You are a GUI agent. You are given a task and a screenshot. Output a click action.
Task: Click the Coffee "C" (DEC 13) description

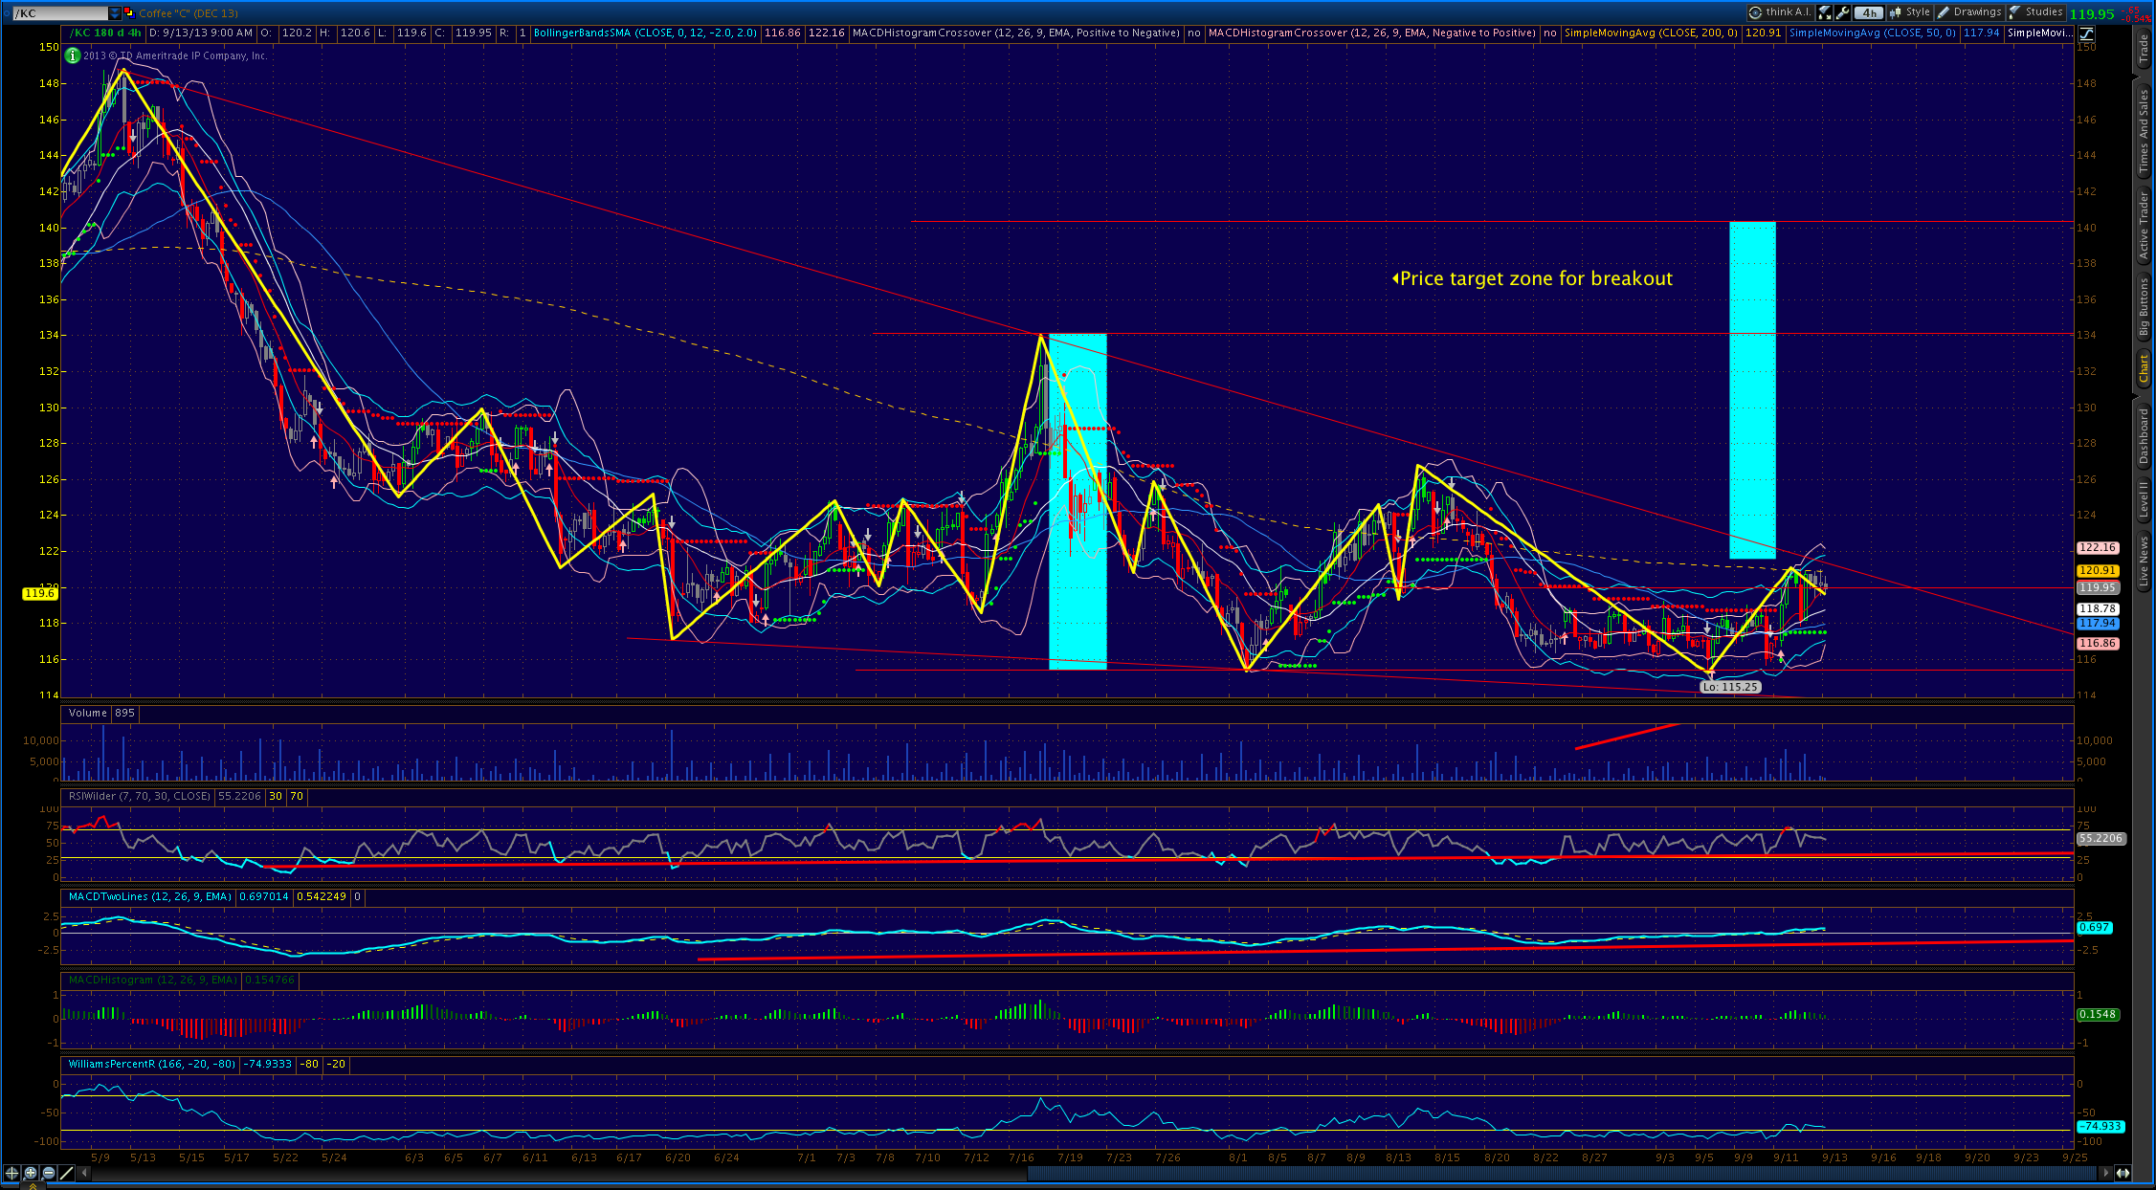pos(189,13)
